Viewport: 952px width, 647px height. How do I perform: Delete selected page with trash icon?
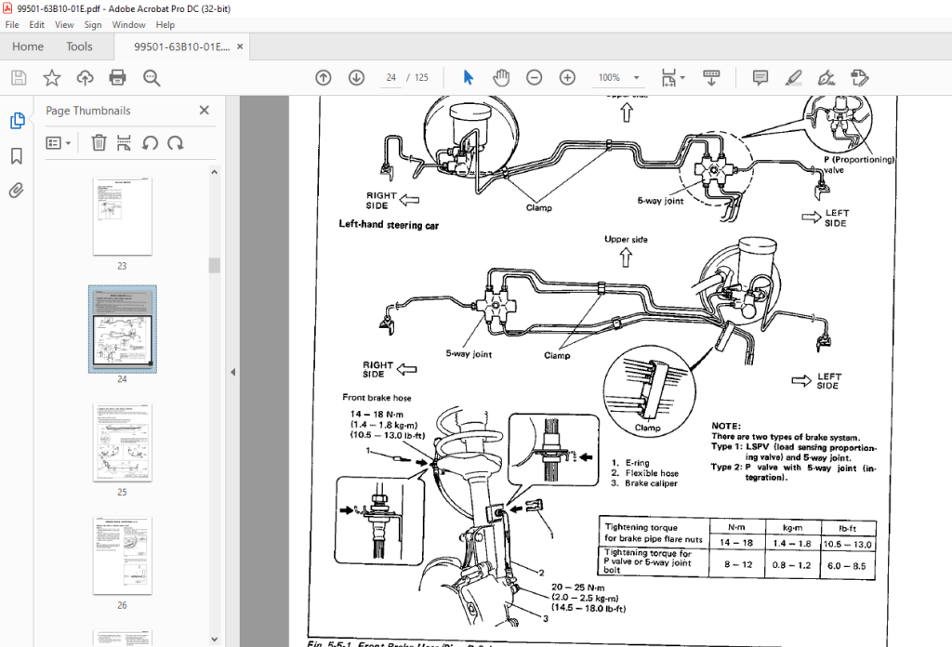click(x=99, y=143)
